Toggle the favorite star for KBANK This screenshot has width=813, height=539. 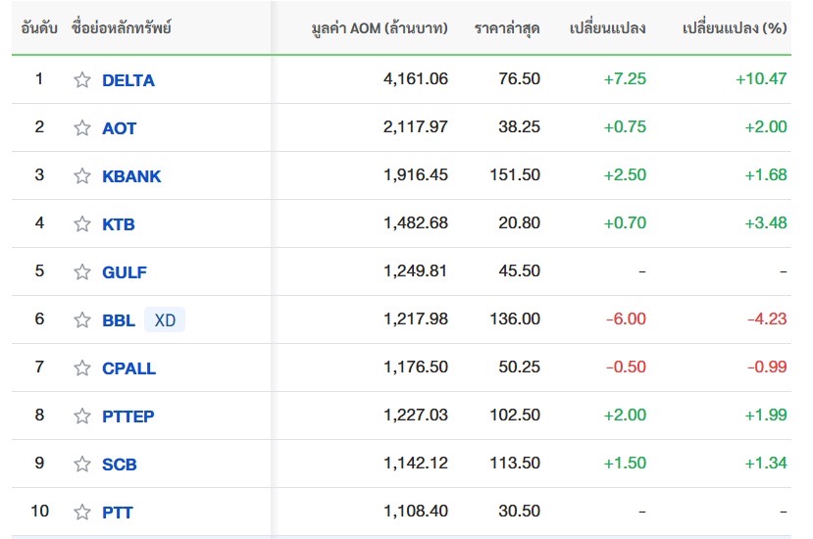click(82, 175)
